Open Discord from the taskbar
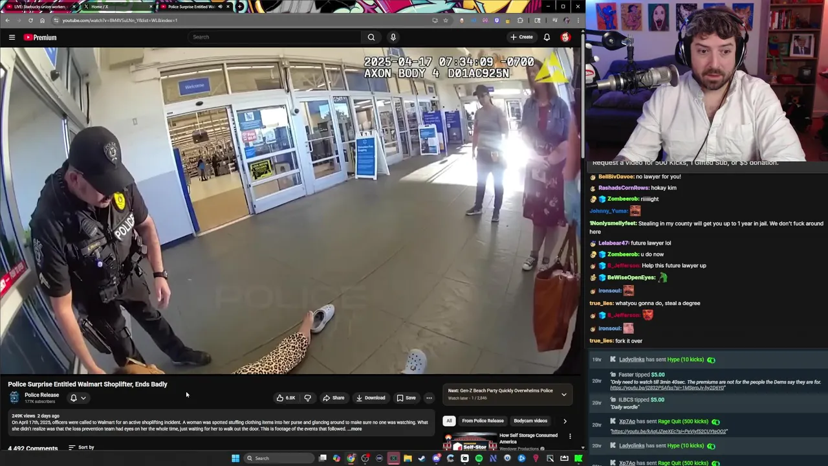The image size is (828, 466). pyautogui.click(x=436, y=458)
